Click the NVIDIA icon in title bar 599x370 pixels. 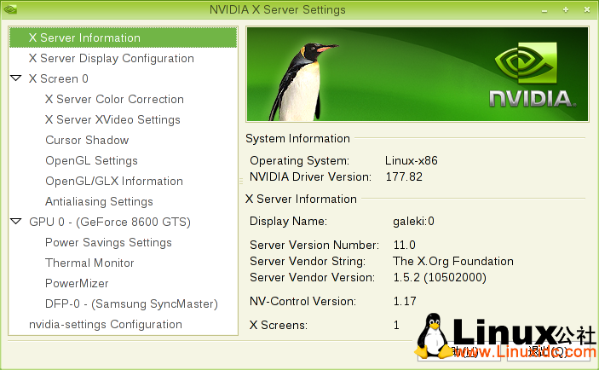tap(9, 9)
